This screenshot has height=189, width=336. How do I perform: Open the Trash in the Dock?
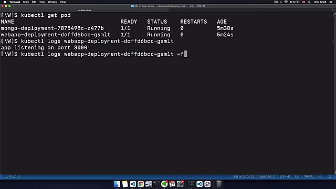pyautogui.click(x=218, y=184)
